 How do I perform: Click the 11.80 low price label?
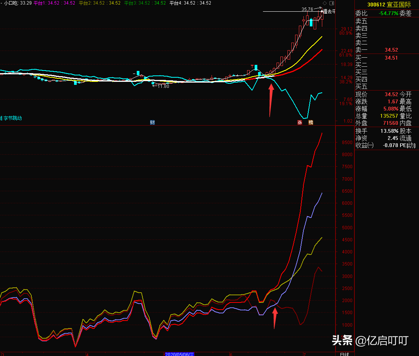162,86
